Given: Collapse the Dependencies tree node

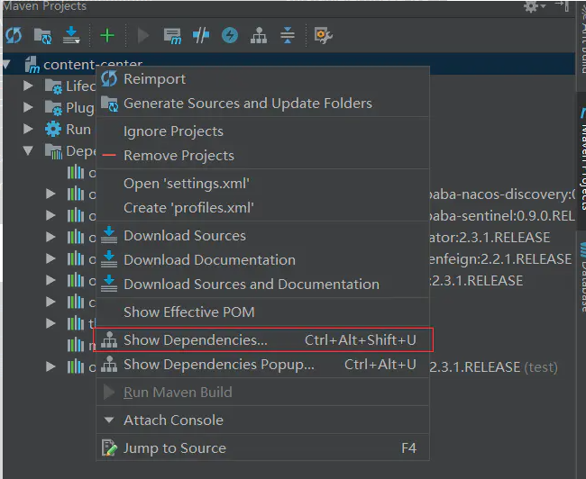Looking at the screenshot, I should [28, 150].
